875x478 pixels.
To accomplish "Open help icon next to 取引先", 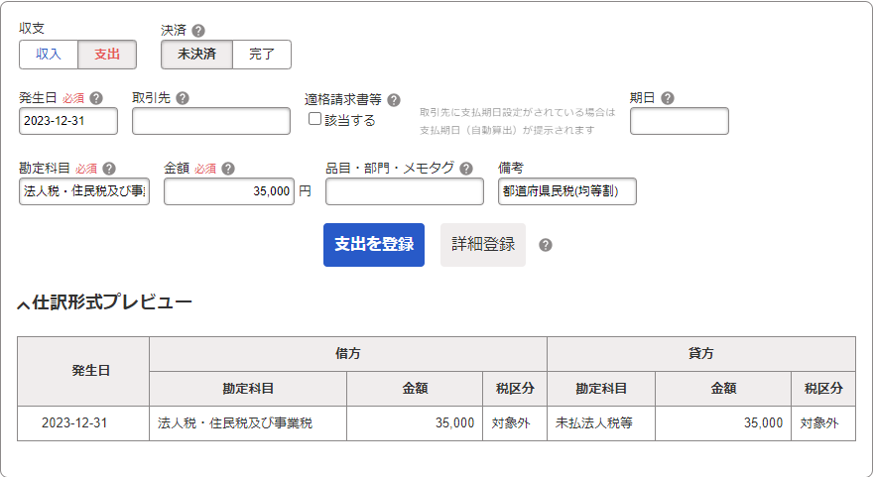I will (183, 98).
